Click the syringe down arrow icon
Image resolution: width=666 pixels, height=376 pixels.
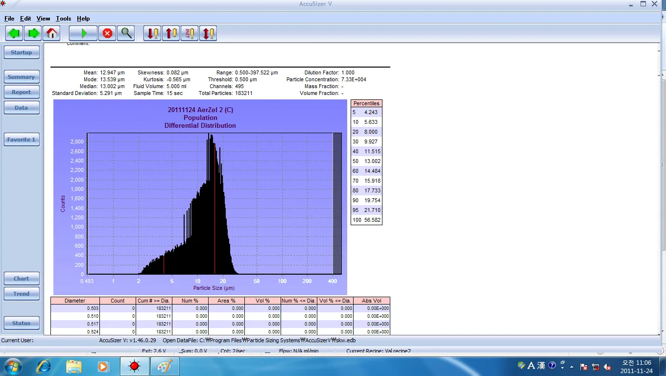[152, 33]
